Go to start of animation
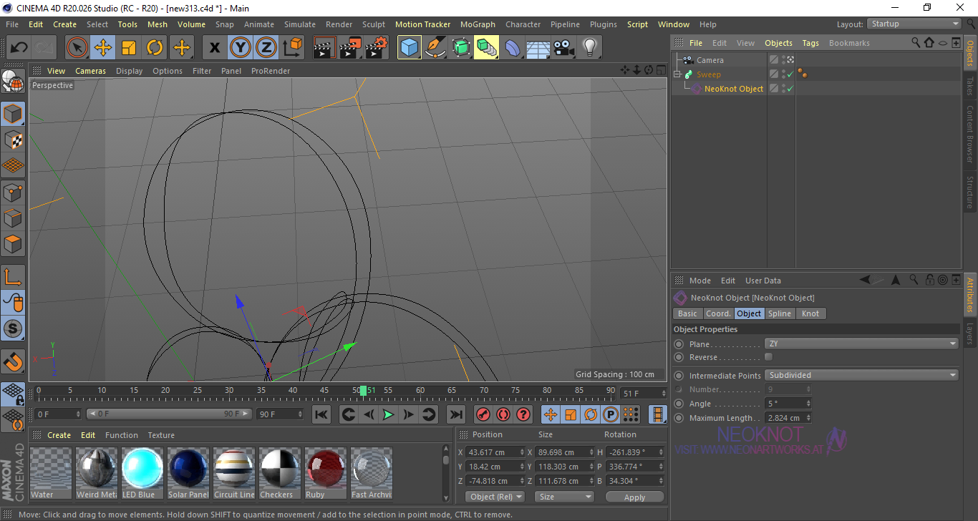This screenshot has height=521, width=978. pos(321,414)
